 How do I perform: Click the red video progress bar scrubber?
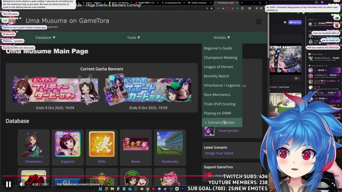pyautogui.click(x=206, y=176)
